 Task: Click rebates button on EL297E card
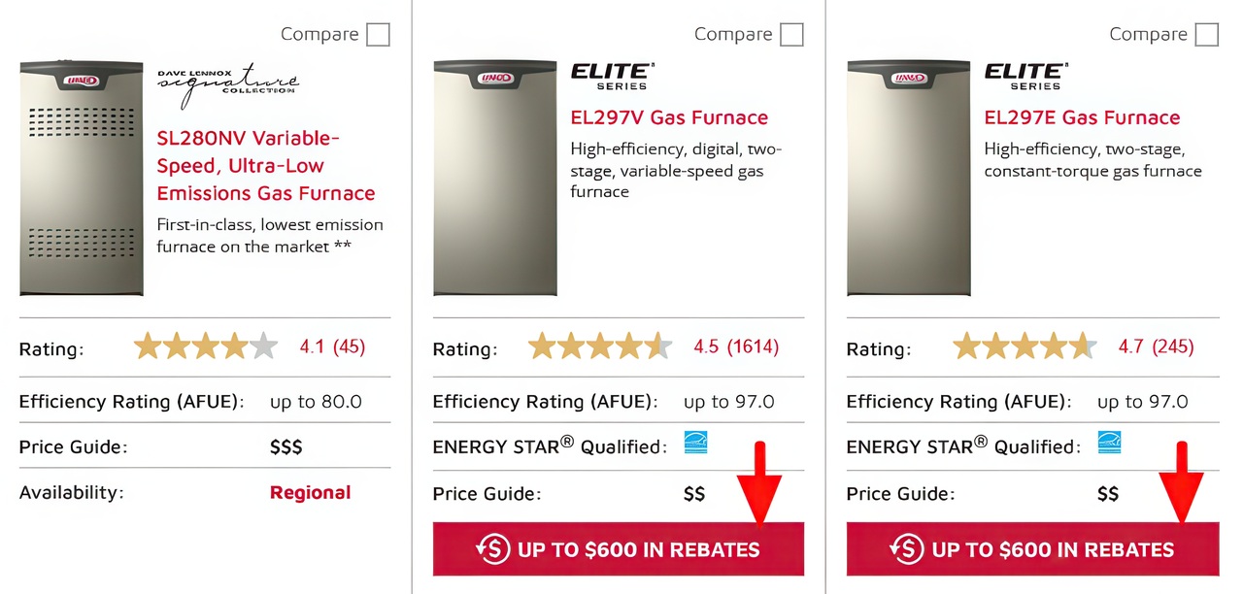click(1032, 549)
